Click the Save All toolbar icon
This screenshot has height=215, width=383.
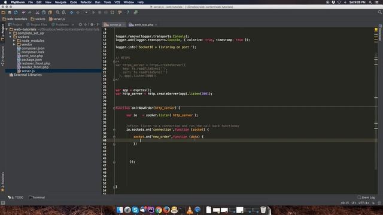10,13
